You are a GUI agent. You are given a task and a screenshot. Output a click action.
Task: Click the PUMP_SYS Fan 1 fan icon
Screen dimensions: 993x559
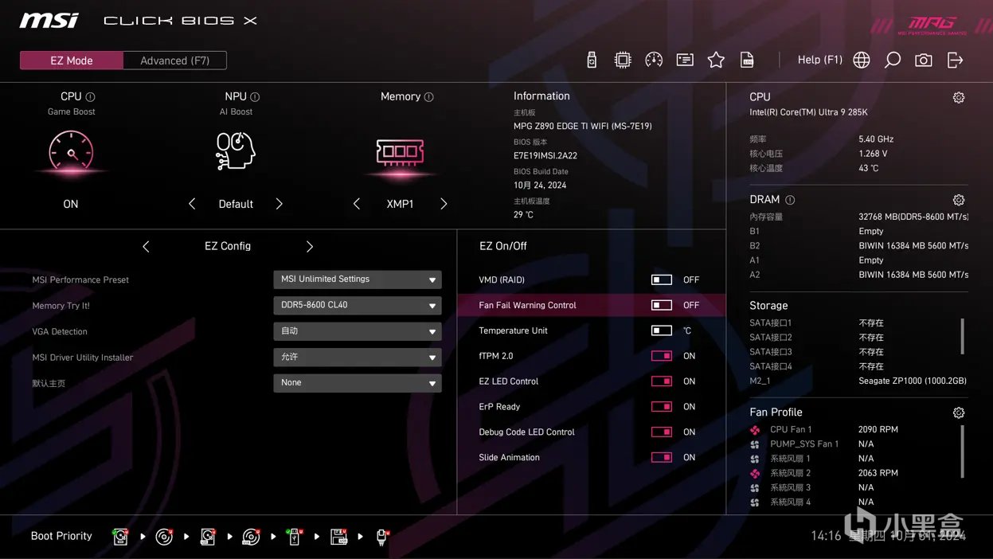pos(755,444)
